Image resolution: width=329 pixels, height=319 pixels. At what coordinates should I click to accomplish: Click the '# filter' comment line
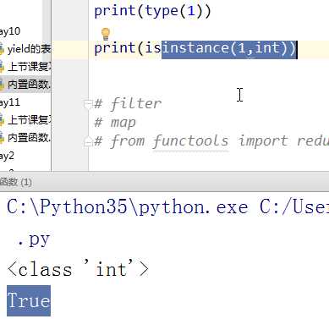[128, 104]
